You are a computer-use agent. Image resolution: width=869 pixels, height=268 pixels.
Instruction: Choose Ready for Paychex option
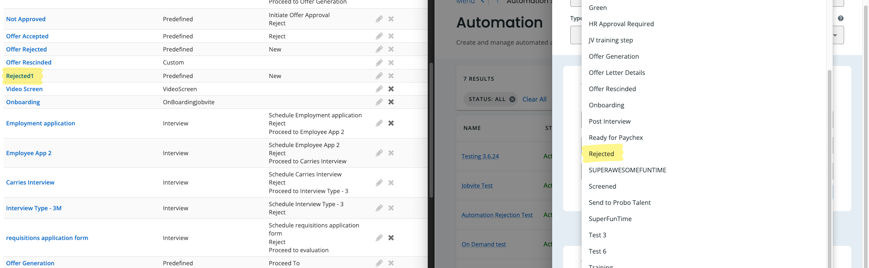click(x=616, y=138)
